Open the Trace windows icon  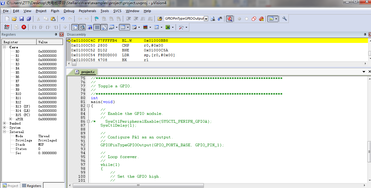point(157,27)
